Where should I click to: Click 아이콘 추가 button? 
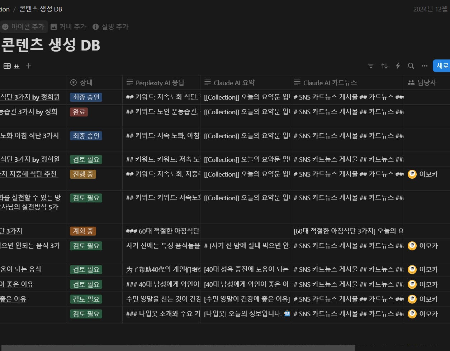point(23,27)
